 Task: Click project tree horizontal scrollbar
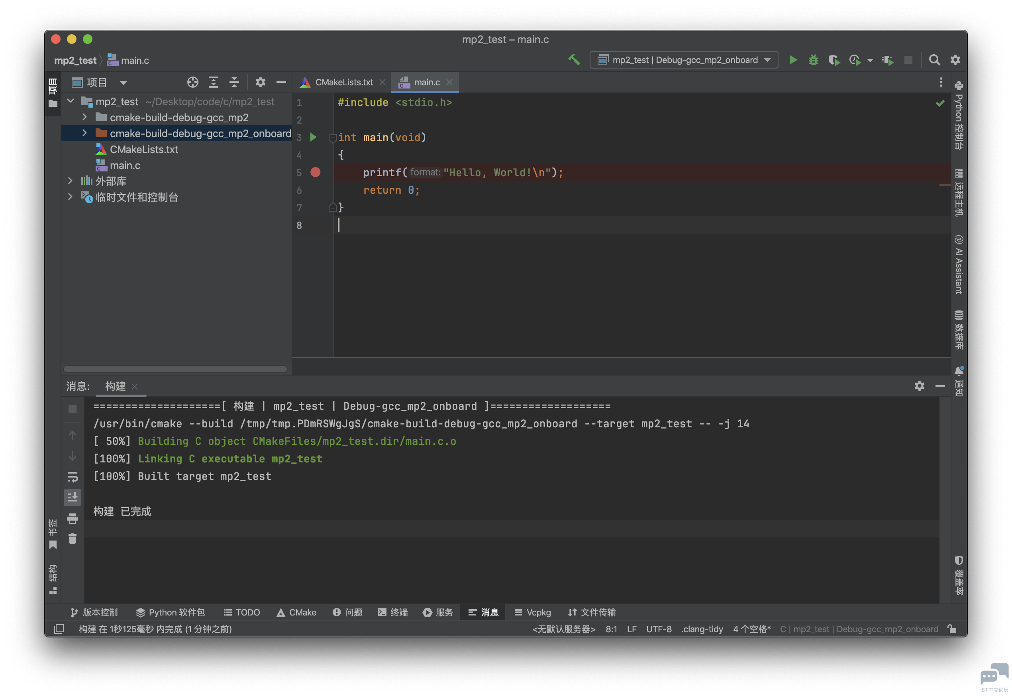[x=175, y=369]
